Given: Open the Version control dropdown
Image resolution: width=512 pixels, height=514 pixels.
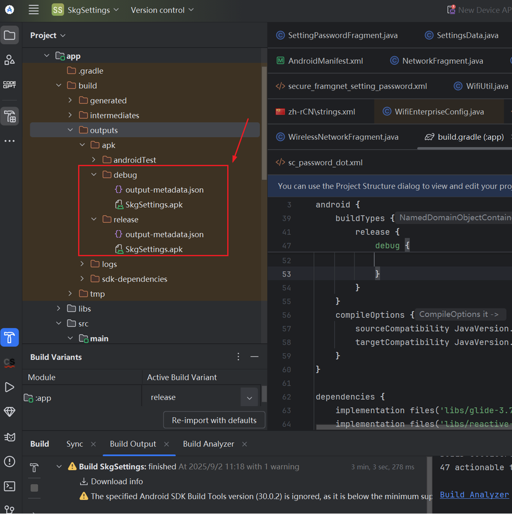Looking at the screenshot, I should (162, 10).
